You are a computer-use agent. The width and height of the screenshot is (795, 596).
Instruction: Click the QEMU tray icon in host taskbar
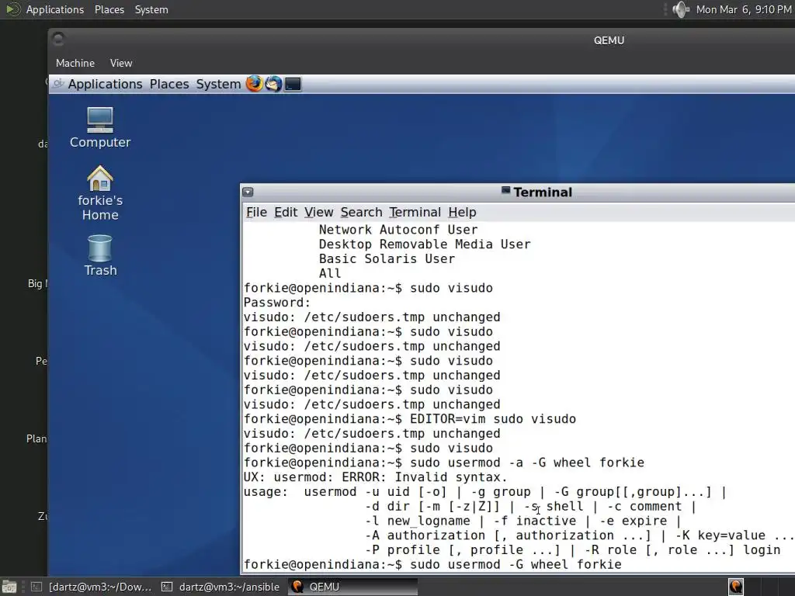pos(736,587)
